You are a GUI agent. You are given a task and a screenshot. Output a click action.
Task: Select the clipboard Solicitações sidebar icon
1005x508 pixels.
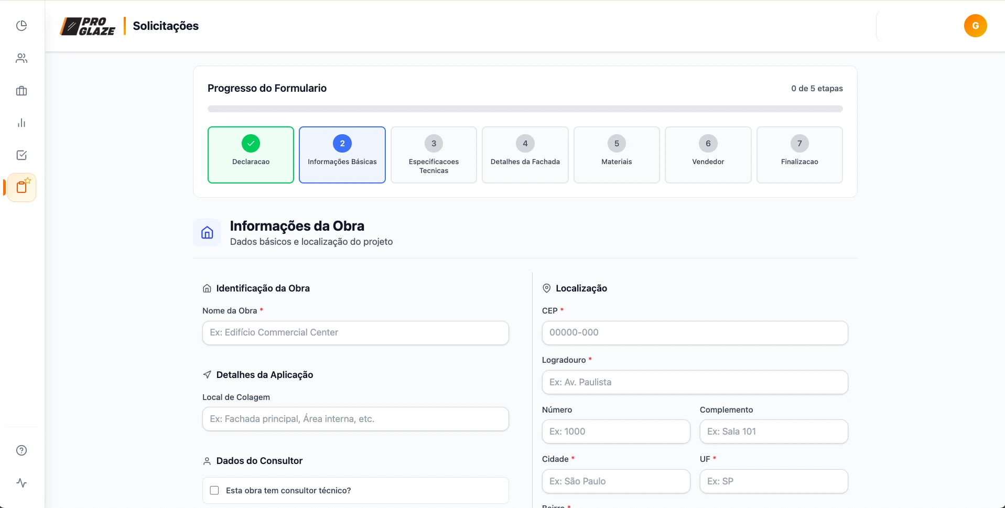[22, 187]
